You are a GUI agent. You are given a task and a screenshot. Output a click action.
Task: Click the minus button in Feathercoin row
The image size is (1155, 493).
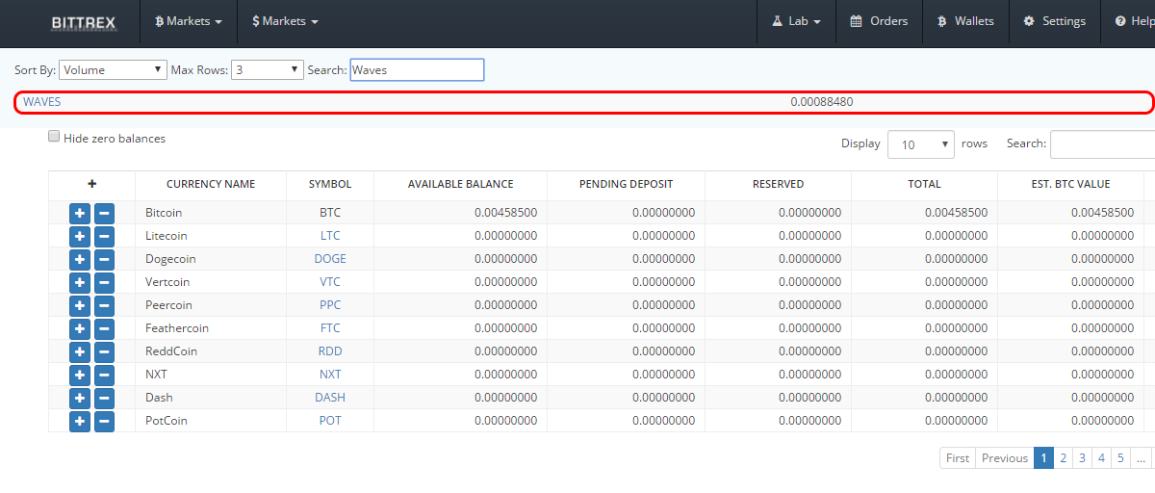[104, 328]
